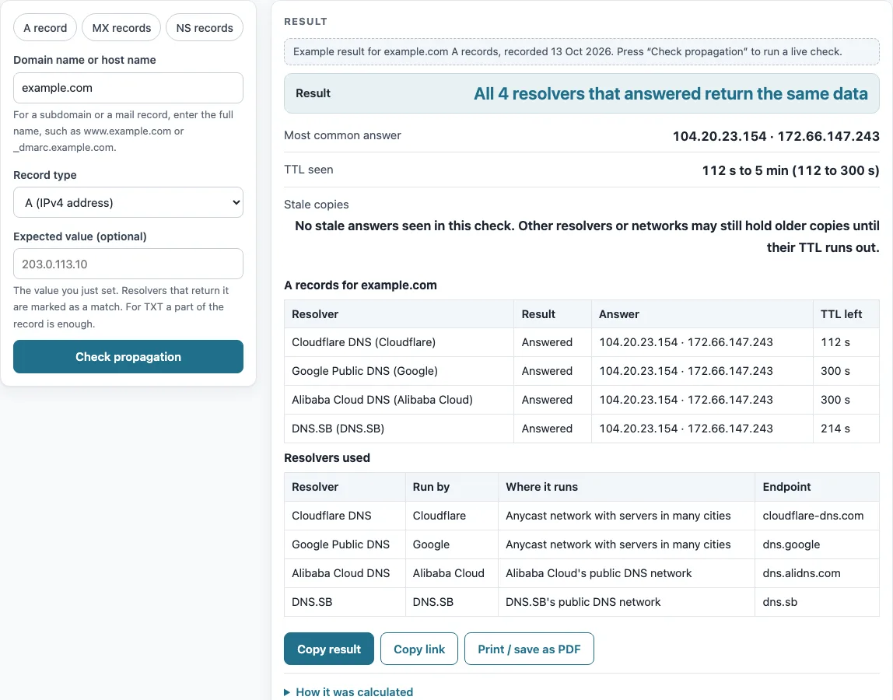Expand the How it was calculated section

click(x=348, y=692)
